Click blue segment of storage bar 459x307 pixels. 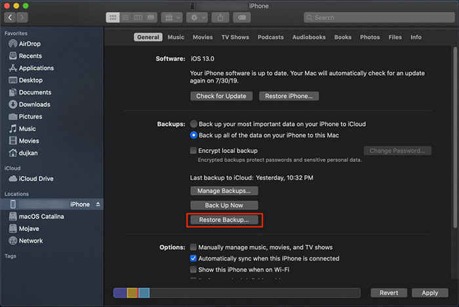(x=144, y=293)
